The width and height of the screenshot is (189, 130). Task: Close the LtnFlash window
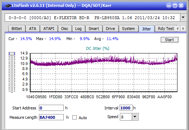pos(181,5)
